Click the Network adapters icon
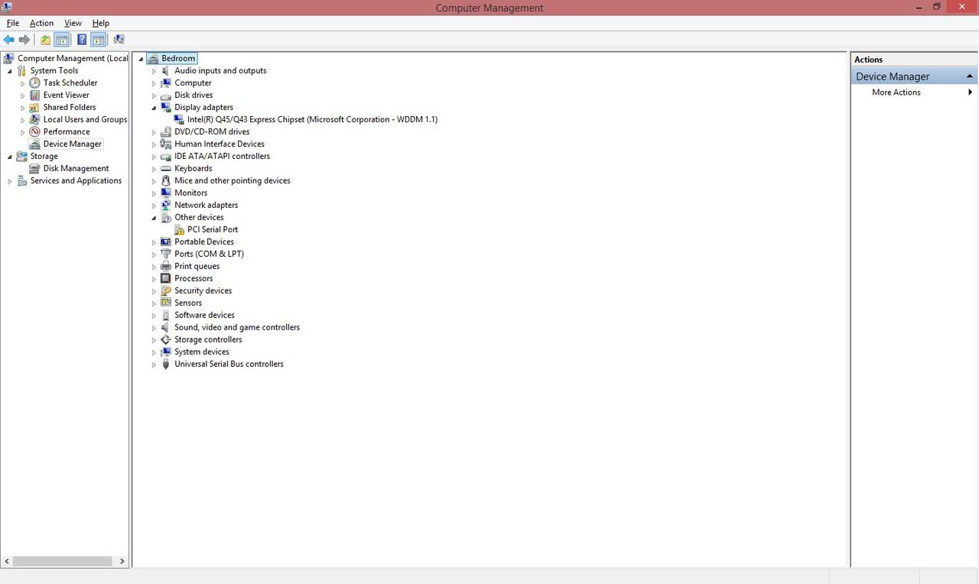979x584 pixels. click(x=166, y=205)
